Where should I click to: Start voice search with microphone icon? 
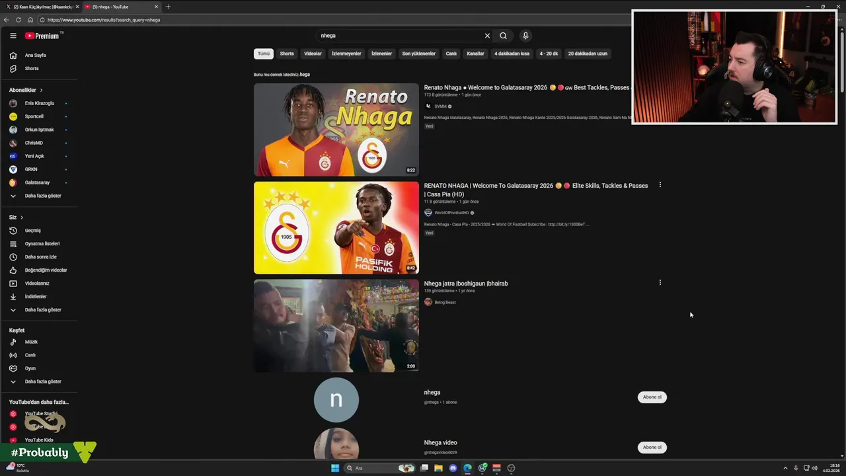(525, 36)
